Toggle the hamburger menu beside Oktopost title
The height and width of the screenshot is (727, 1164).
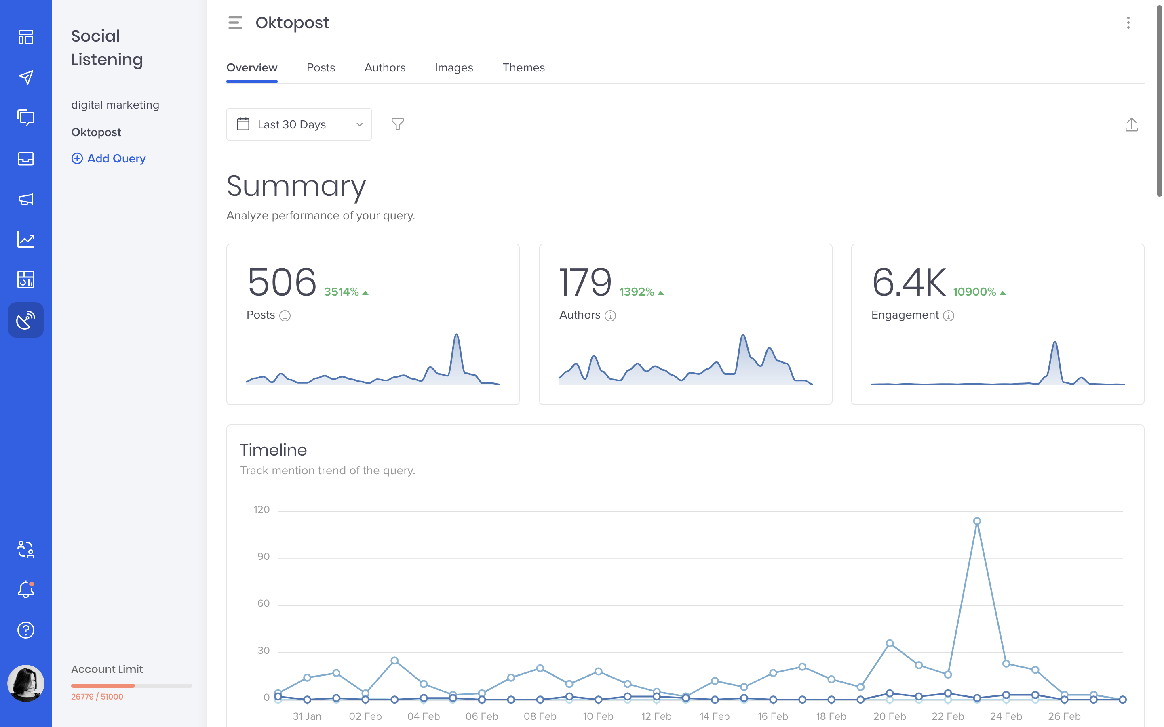(x=235, y=23)
